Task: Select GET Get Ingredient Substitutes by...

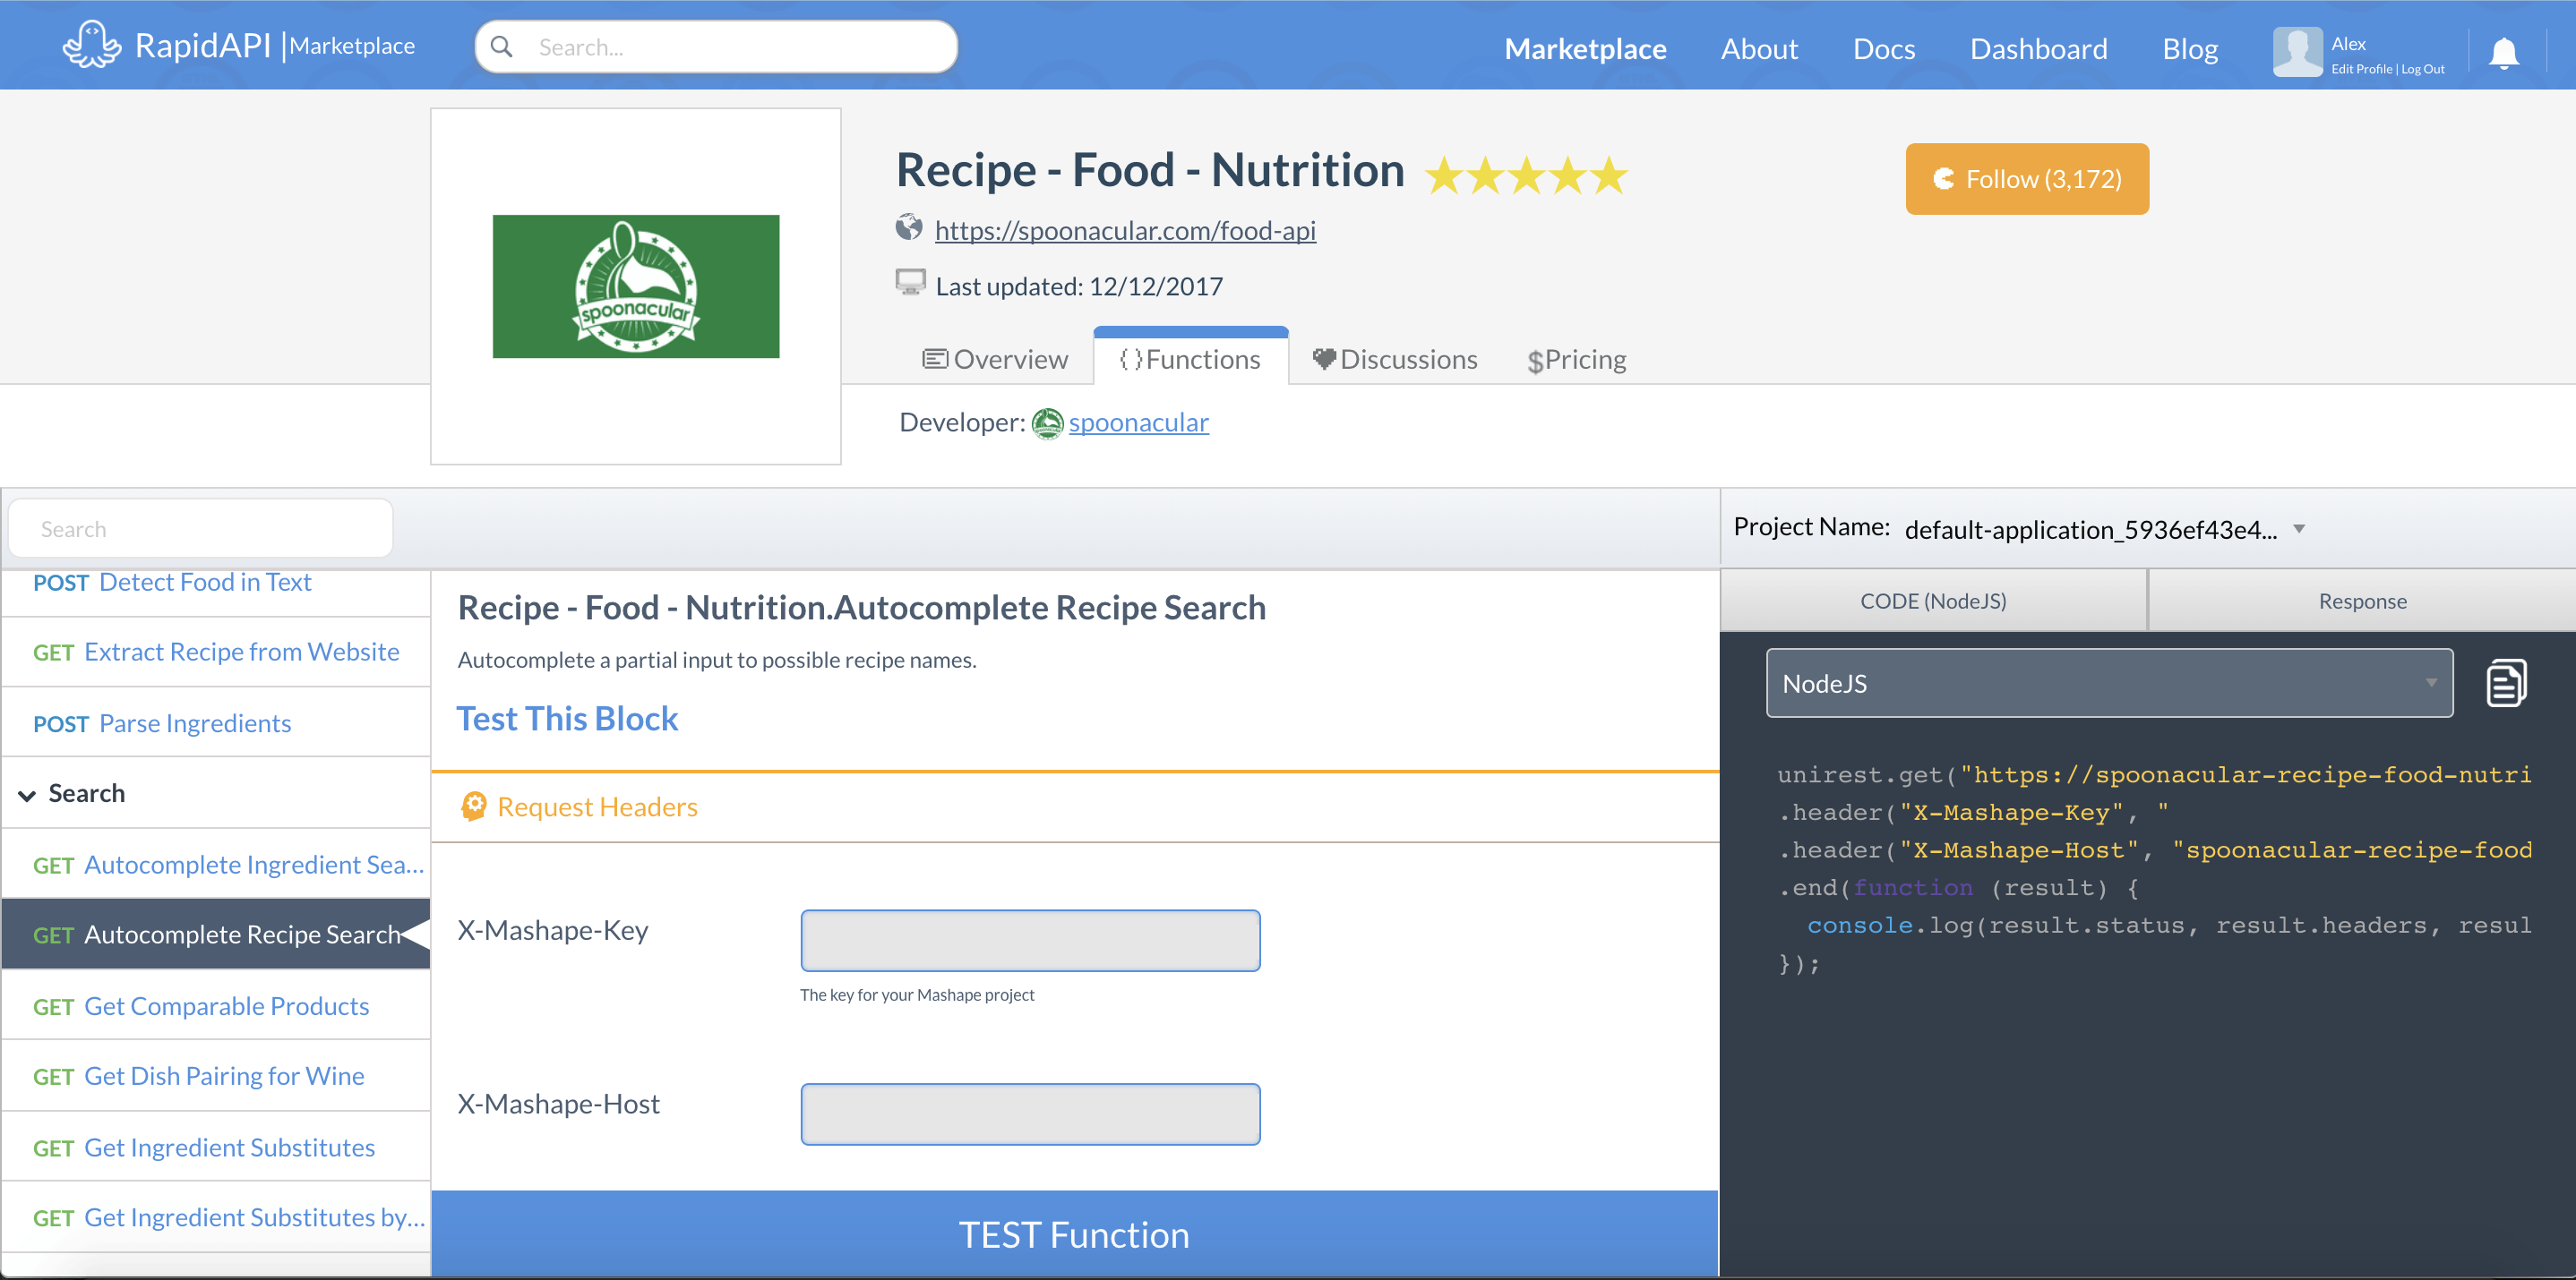Action: 215,1217
